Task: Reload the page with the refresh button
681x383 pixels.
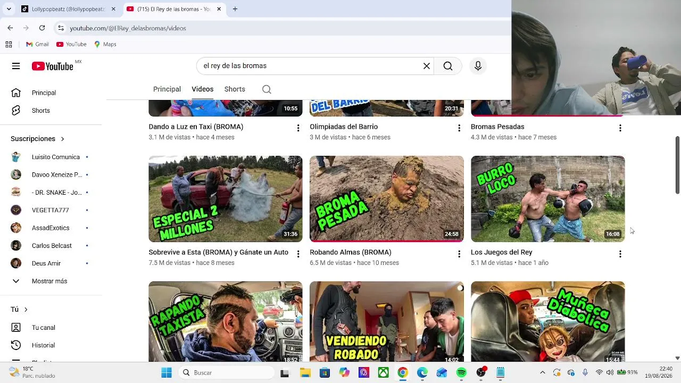Action: (x=42, y=28)
